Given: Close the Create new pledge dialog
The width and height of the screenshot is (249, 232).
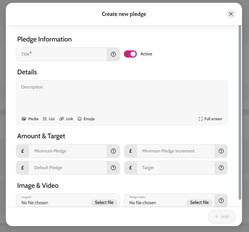Looking at the screenshot, I should click(x=231, y=14).
